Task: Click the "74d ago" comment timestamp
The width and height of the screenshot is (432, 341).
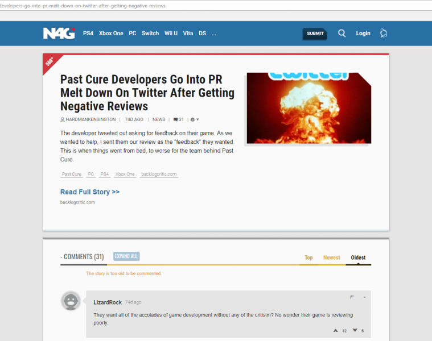Action: coord(133,302)
